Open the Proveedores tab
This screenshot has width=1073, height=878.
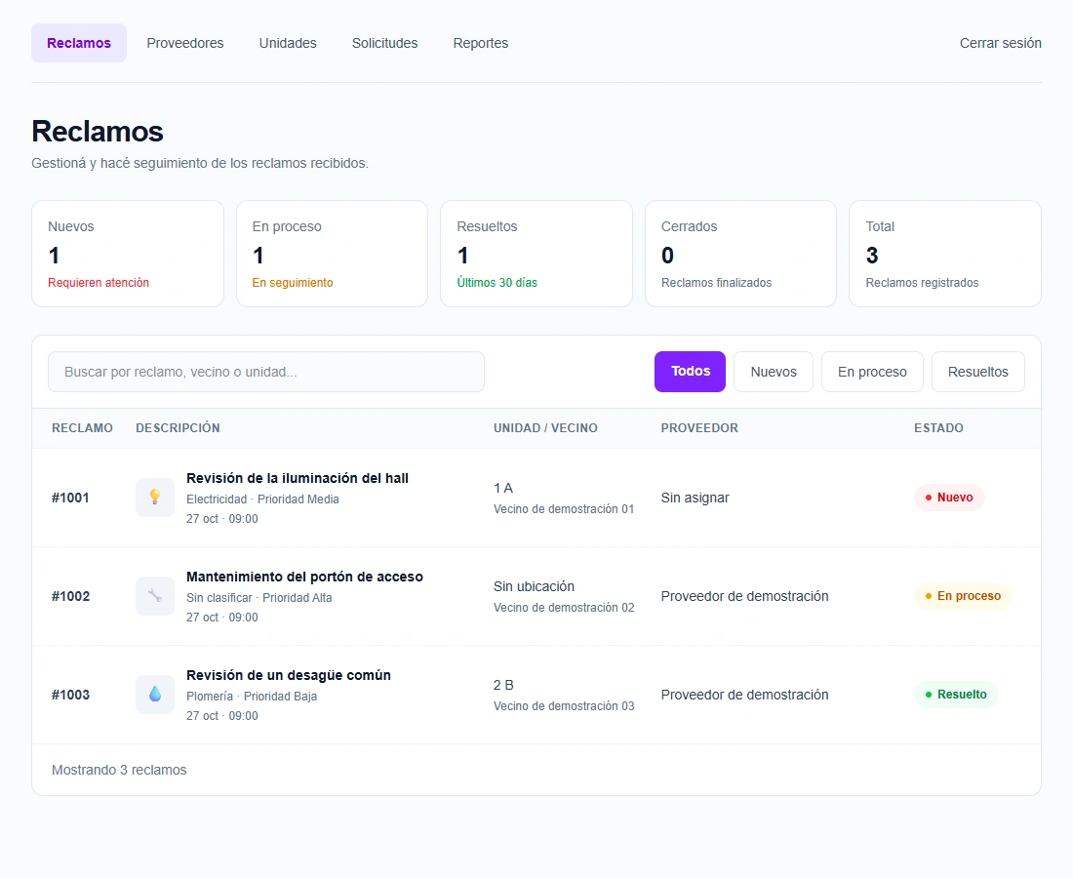coord(184,43)
